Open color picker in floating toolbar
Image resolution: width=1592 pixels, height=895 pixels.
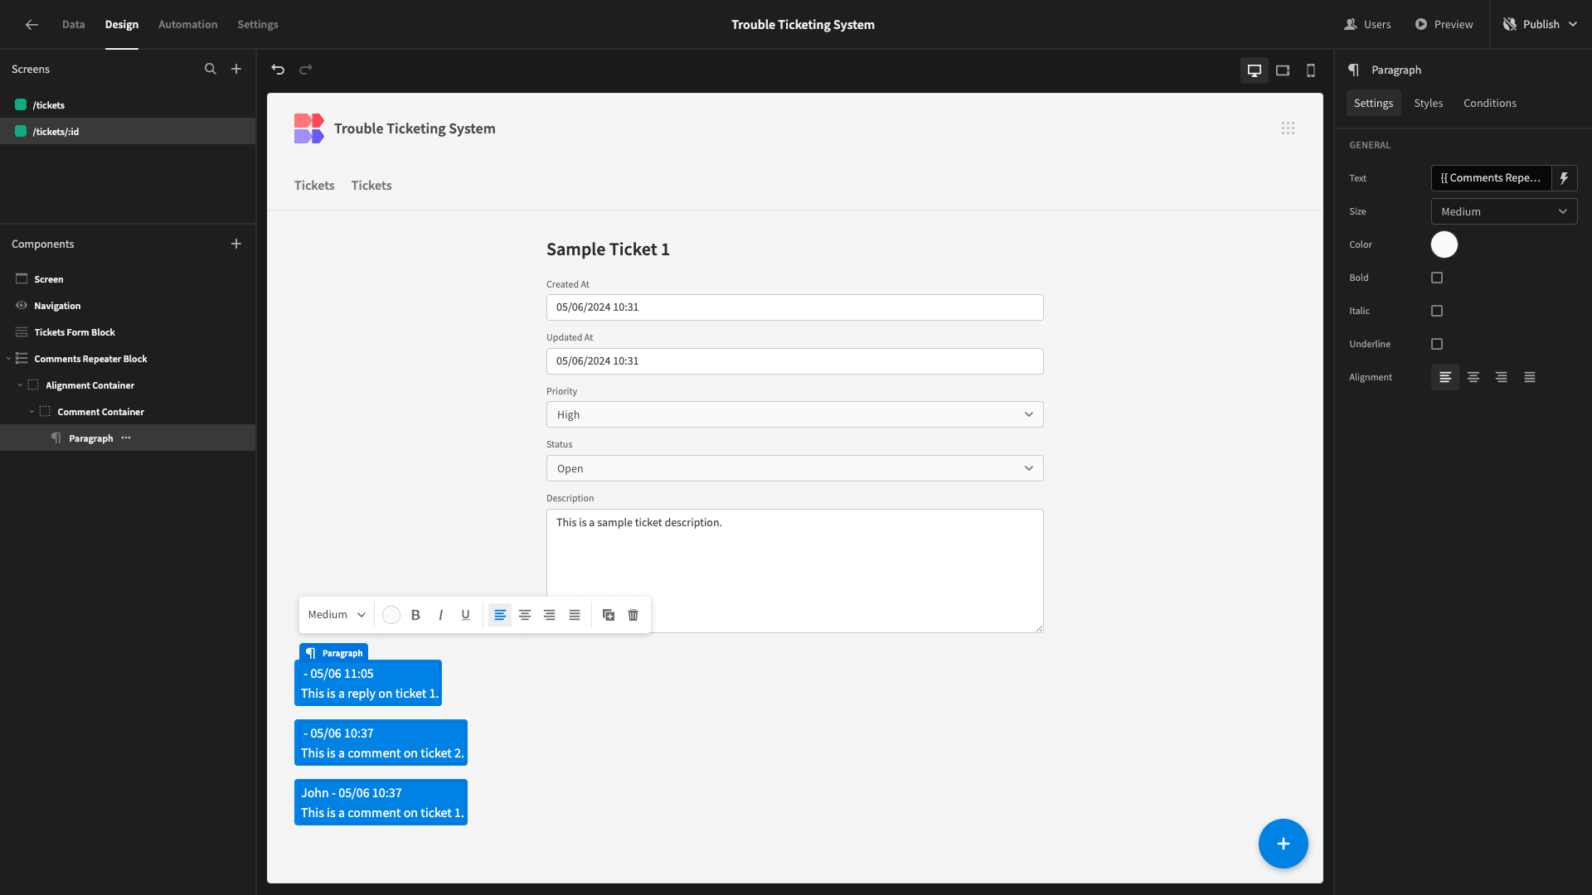click(391, 615)
